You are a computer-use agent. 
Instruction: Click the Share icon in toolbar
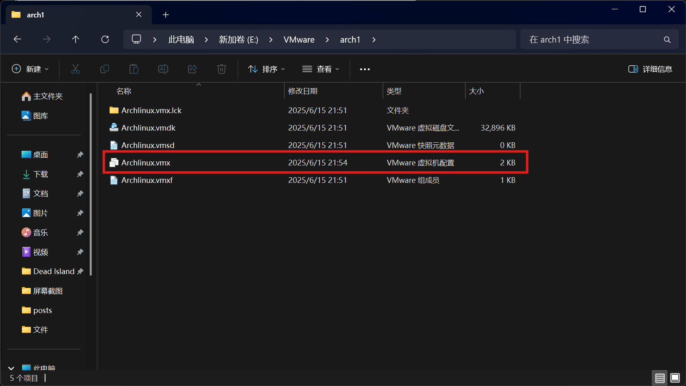coord(192,69)
